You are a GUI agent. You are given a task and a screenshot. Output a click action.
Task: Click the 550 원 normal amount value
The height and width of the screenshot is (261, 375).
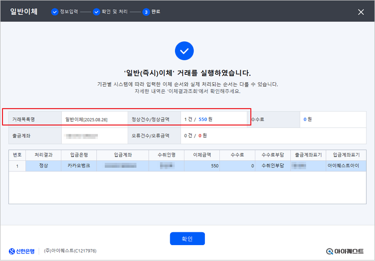pyautogui.click(x=205, y=120)
